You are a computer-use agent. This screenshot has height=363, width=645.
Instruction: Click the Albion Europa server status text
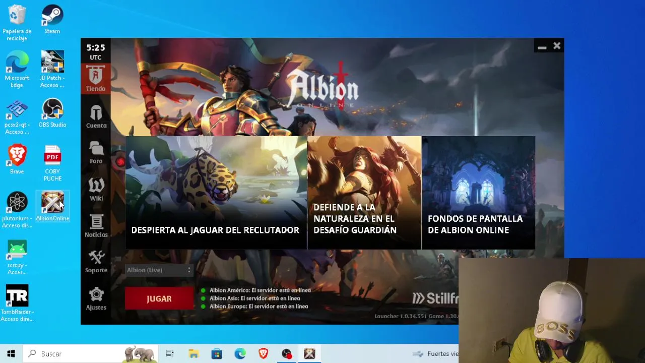click(259, 307)
